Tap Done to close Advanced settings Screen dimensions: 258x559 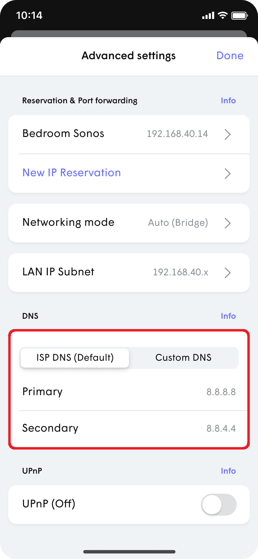point(230,55)
